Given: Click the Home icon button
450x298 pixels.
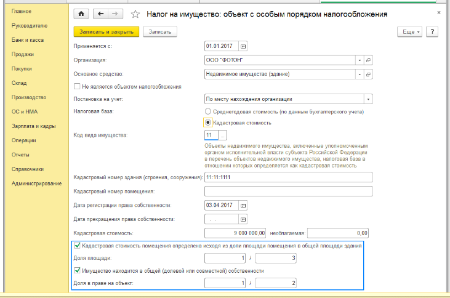Looking at the screenshot, I should pyautogui.click(x=81, y=13).
